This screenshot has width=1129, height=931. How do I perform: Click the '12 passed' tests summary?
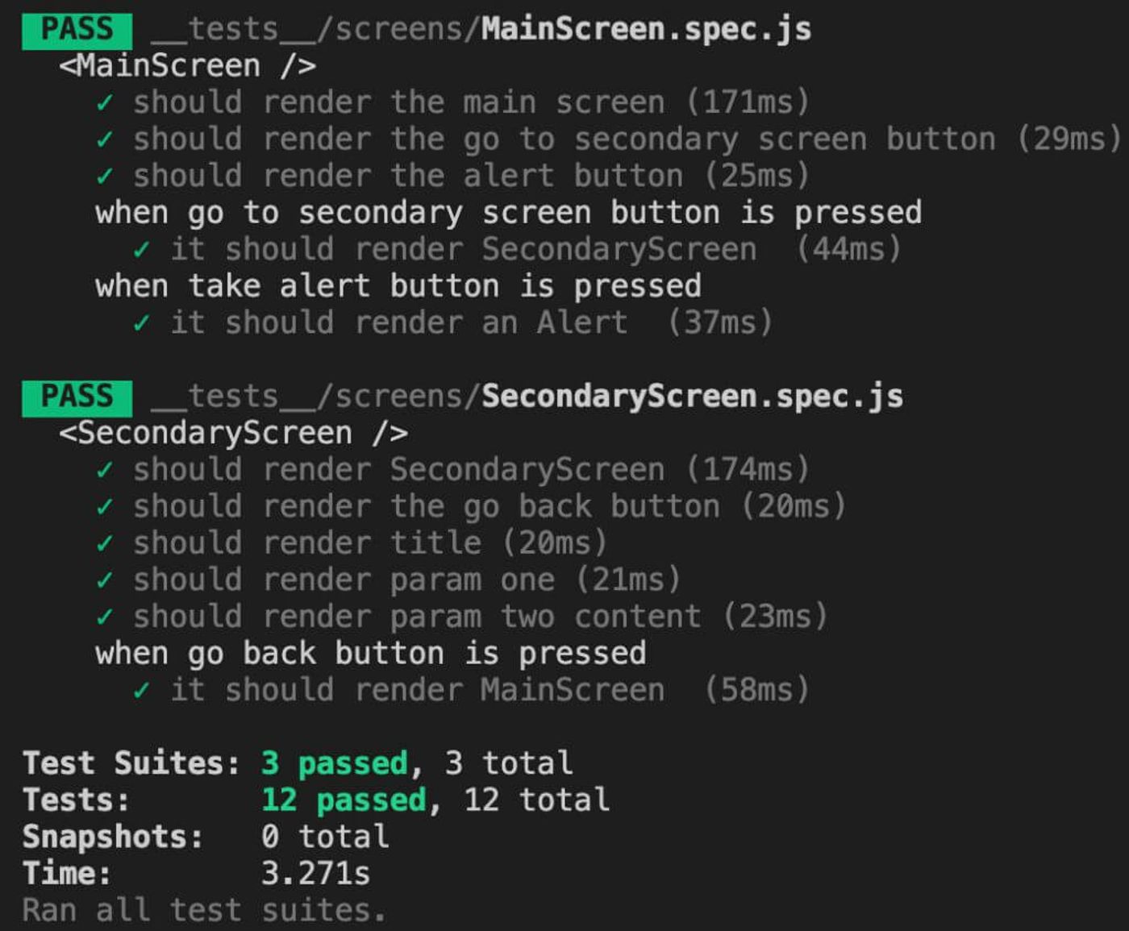pos(344,800)
